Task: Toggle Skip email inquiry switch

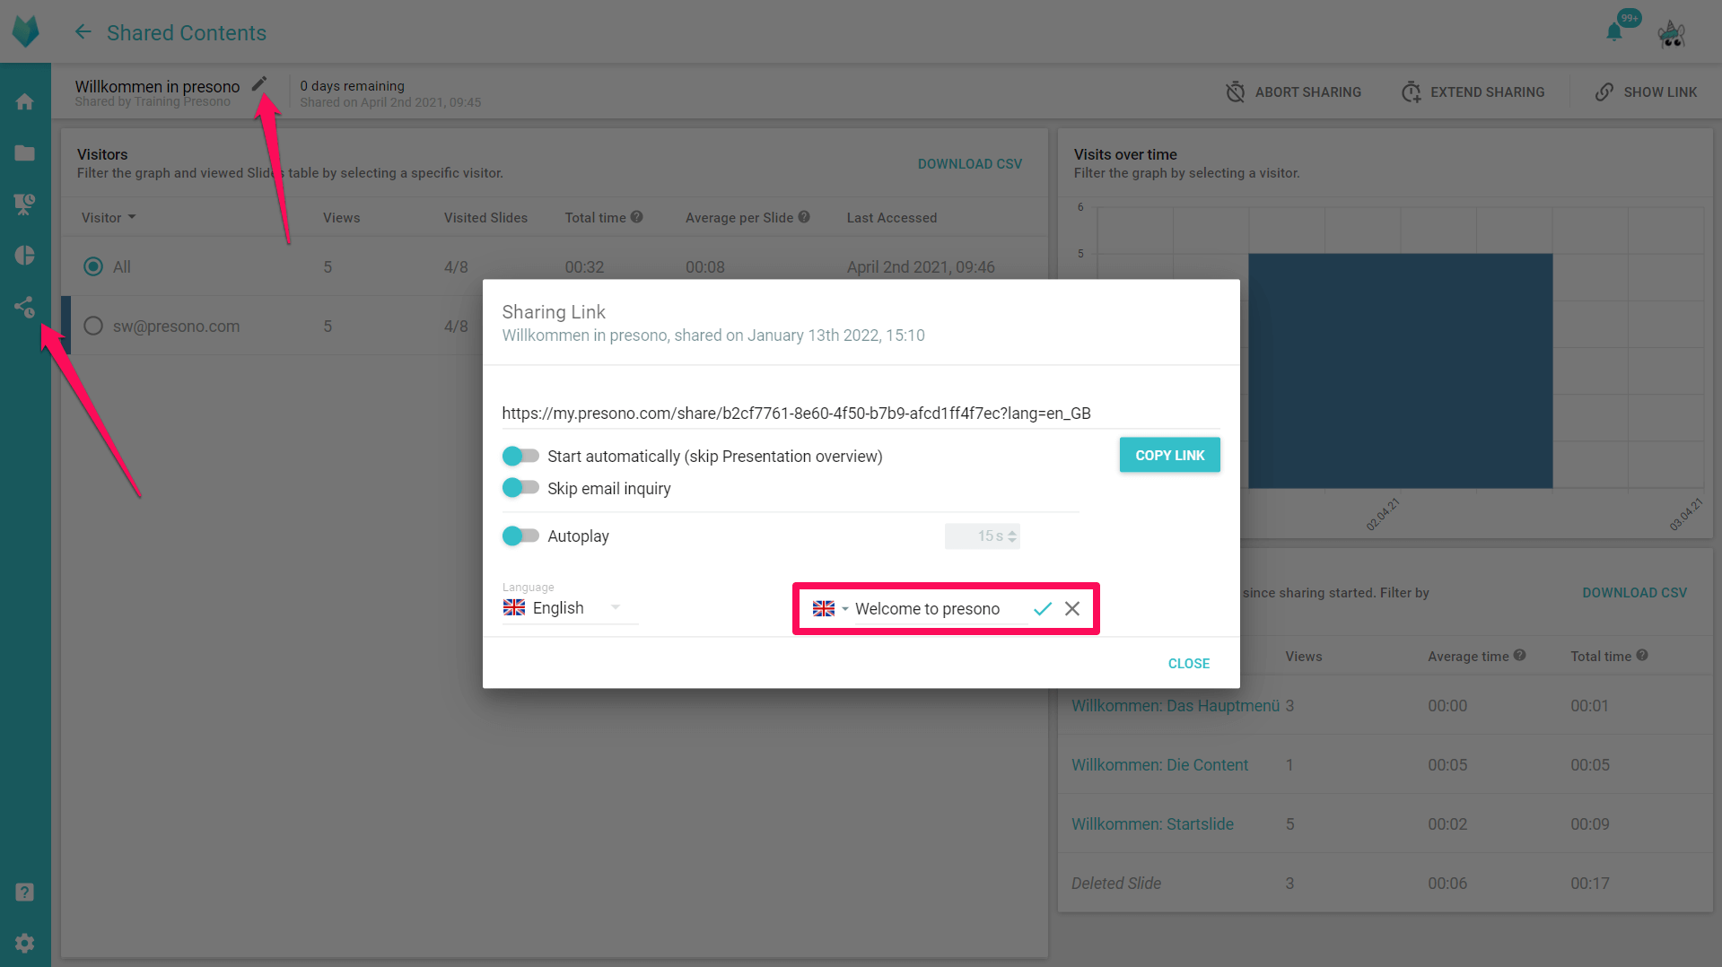Action: coord(520,488)
